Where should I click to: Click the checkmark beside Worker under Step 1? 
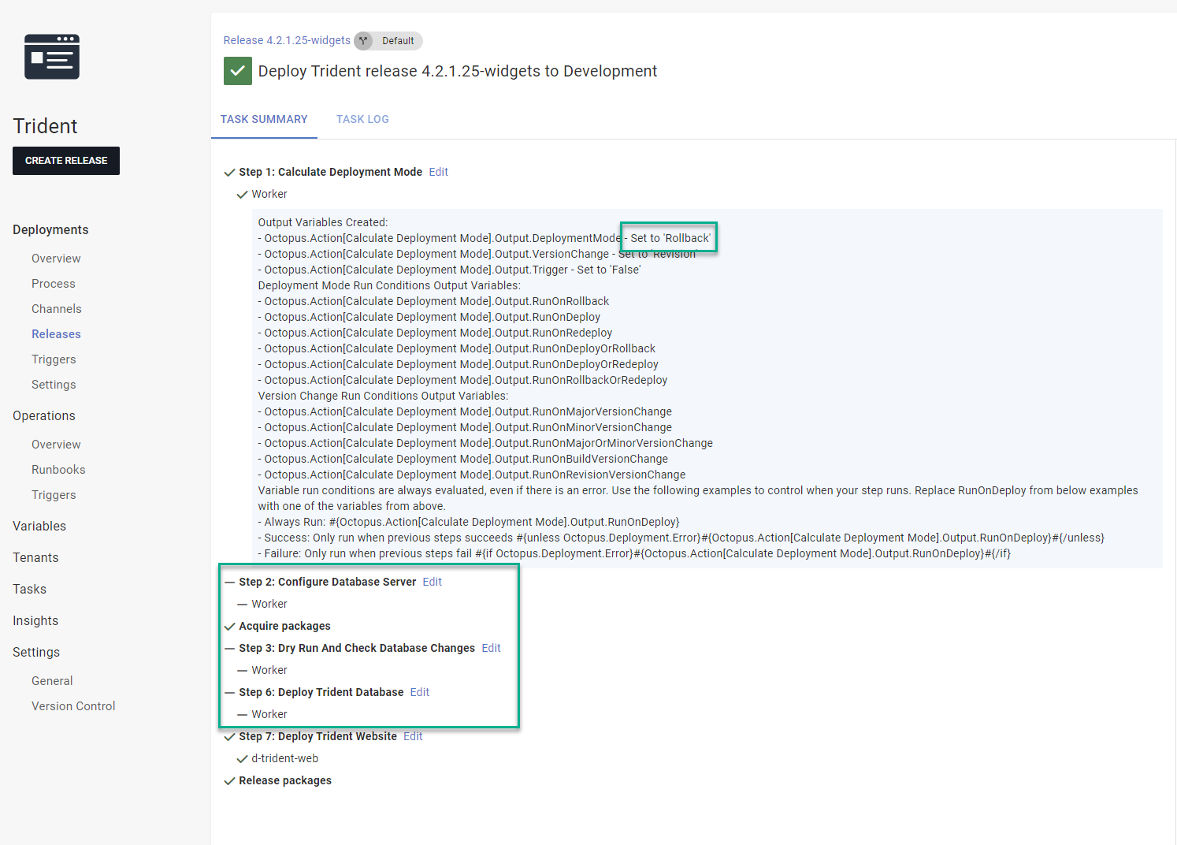pyautogui.click(x=242, y=194)
